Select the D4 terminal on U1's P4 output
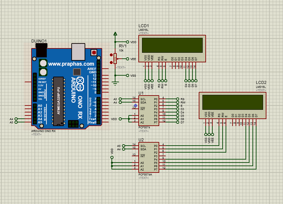This screenshot has width=283, height=204. (177, 112)
